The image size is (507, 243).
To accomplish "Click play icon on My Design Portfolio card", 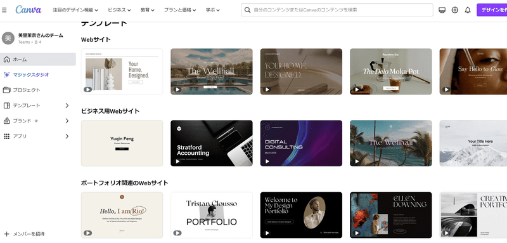I will tap(267, 233).
